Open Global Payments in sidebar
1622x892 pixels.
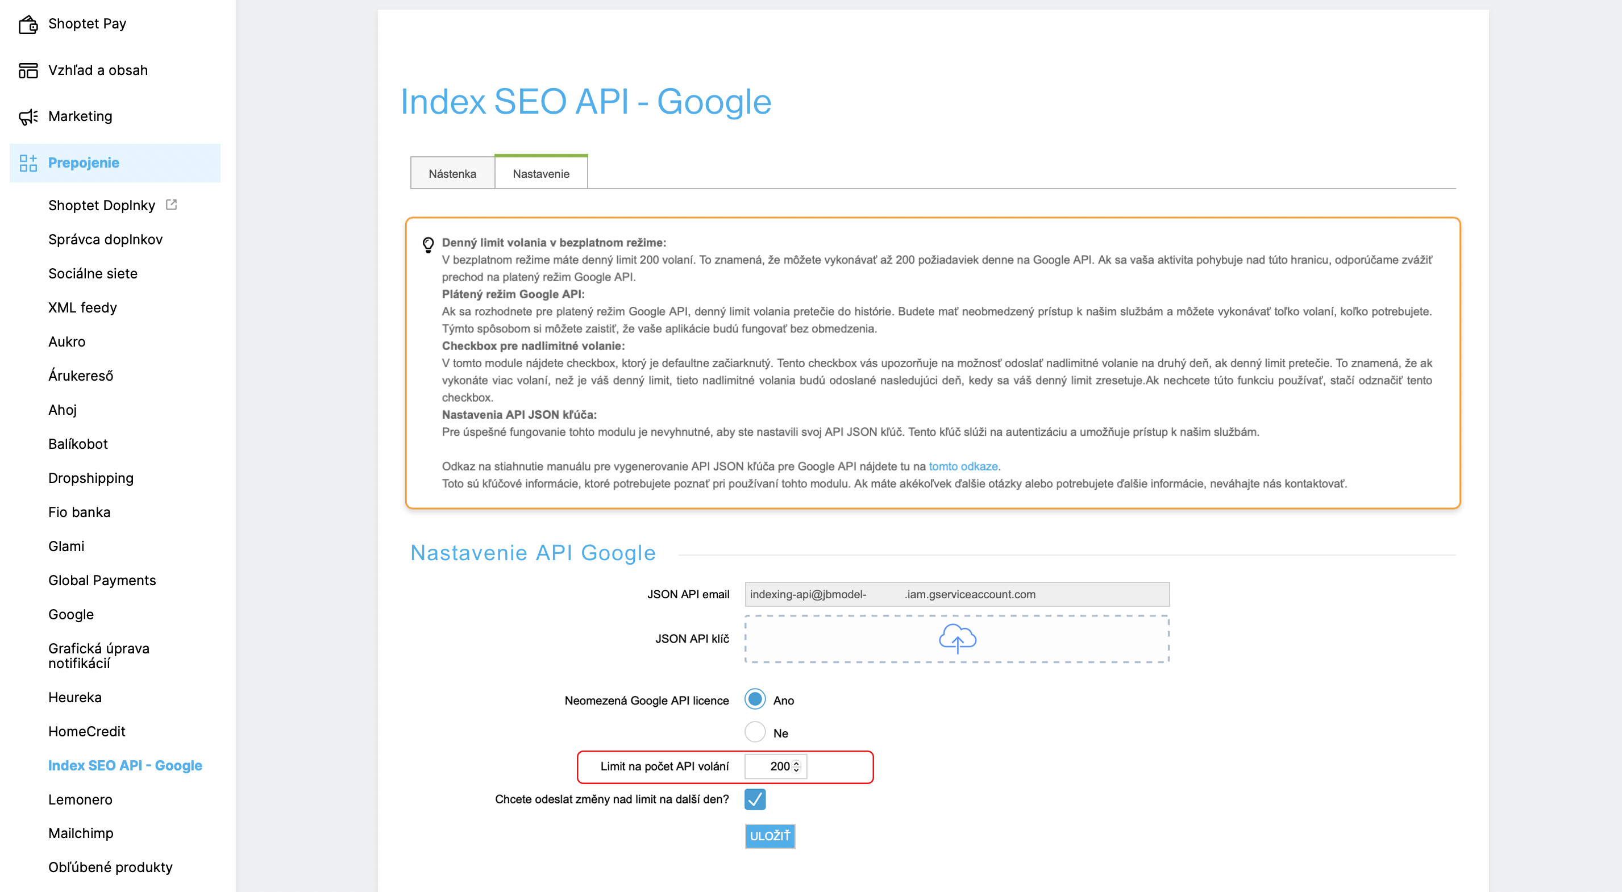(102, 581)
